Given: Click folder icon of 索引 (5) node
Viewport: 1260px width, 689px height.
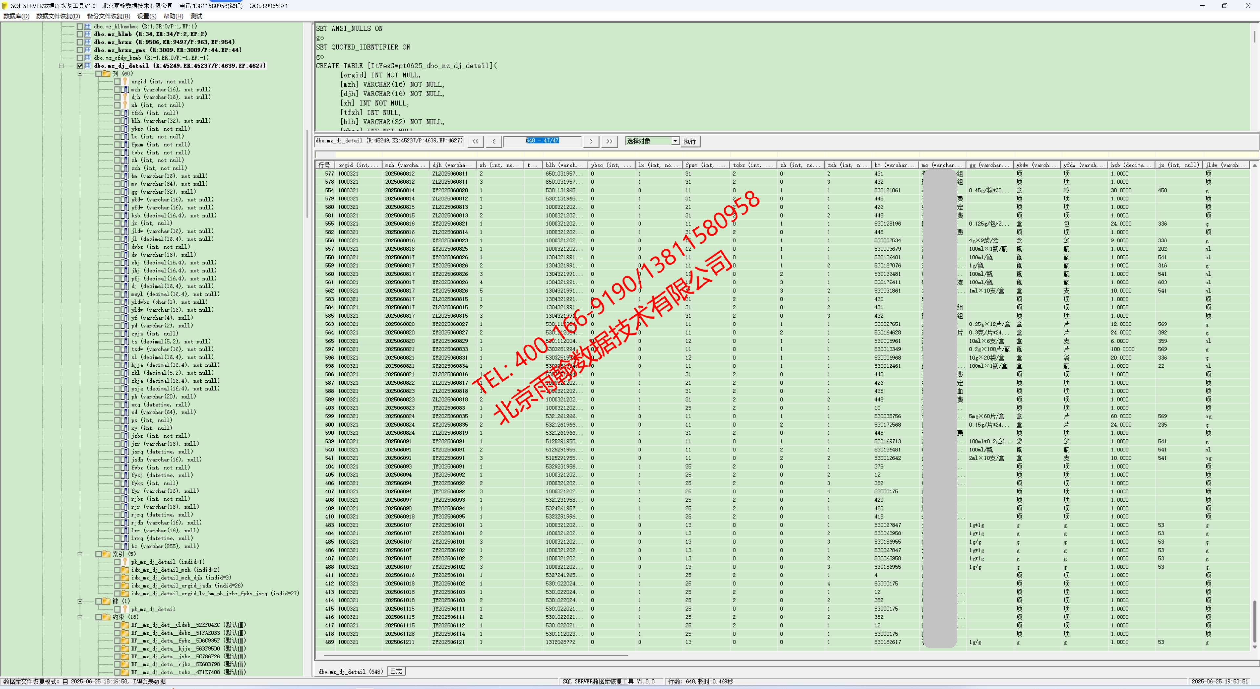Looking at the screenshot, I should [x=107, y=554].
